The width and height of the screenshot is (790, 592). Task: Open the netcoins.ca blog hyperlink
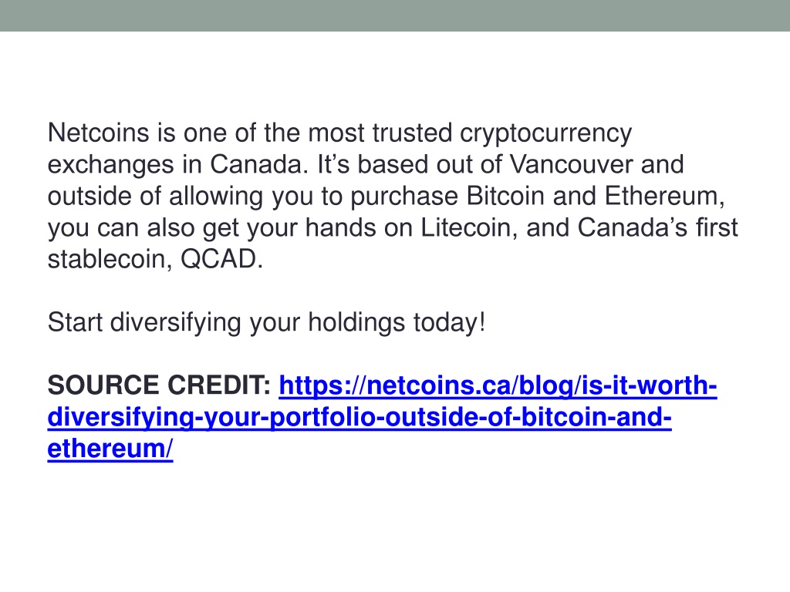coord(498,385)
